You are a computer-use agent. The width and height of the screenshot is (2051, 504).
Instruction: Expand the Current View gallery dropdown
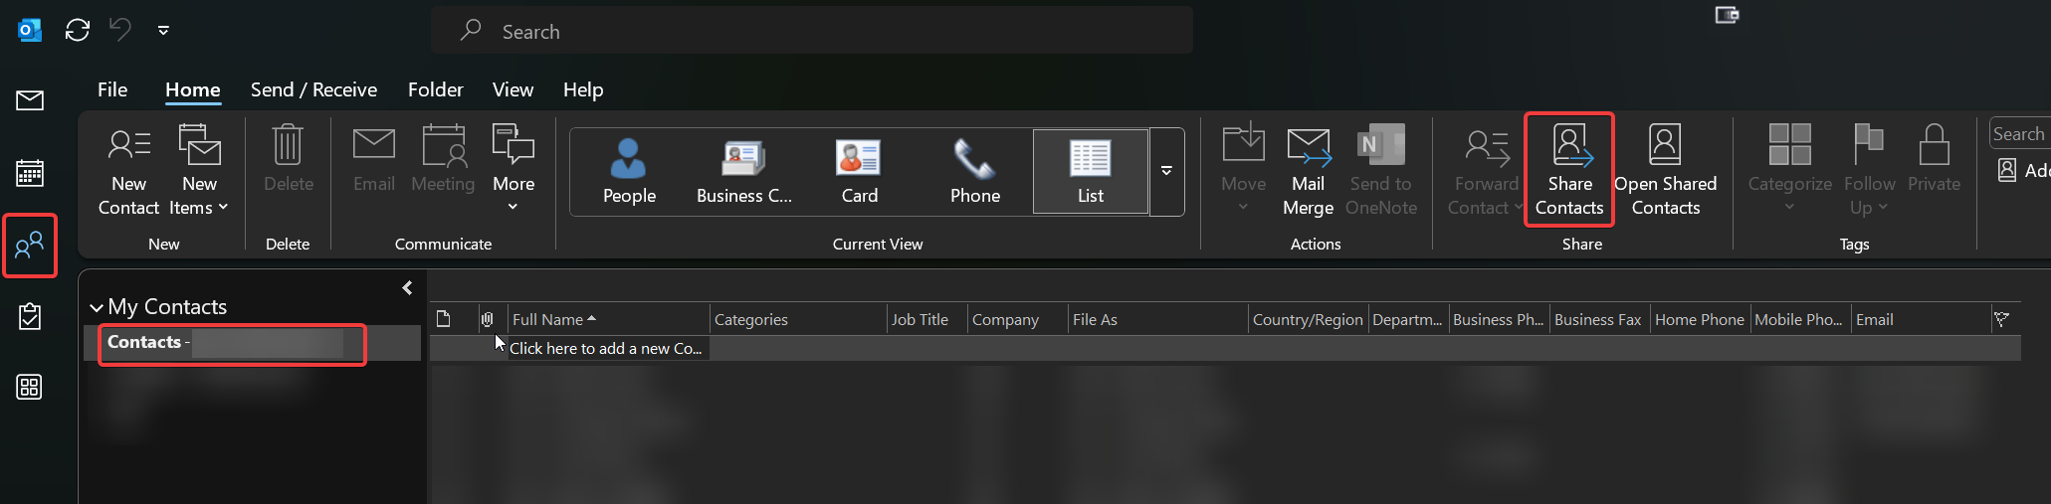click(1166, 171)
